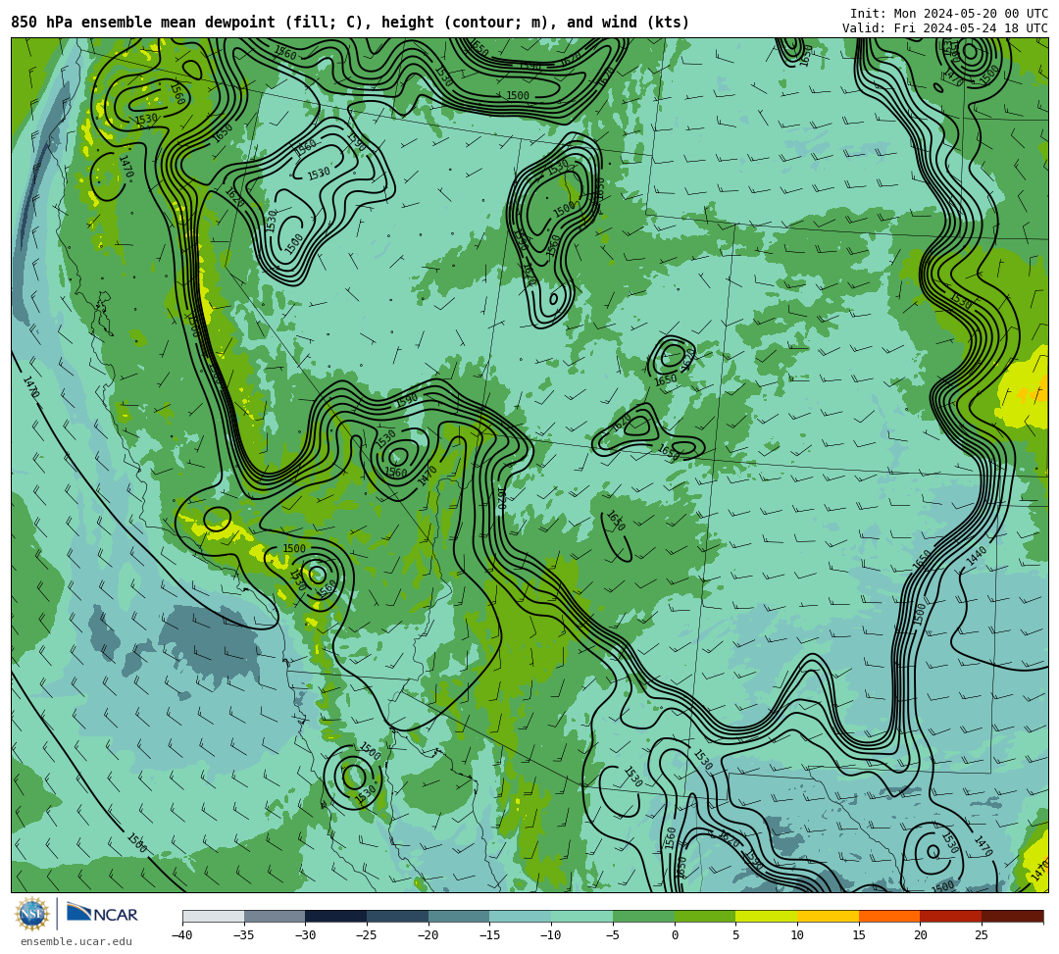Click the mint green -10 to -5 color swatch
1059x954 pixels.
(582, 916)
